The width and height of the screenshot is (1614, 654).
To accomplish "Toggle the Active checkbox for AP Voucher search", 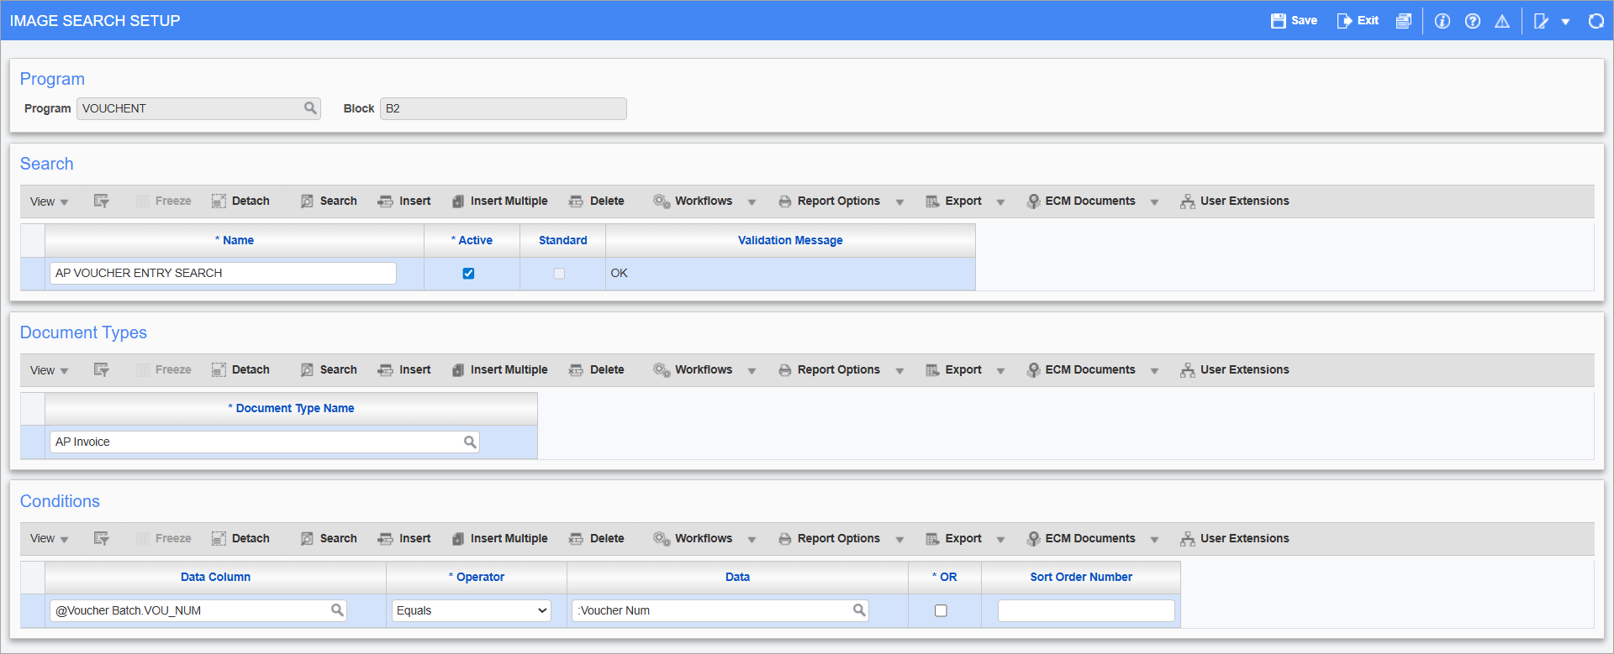I will click(x=468, y=274).
